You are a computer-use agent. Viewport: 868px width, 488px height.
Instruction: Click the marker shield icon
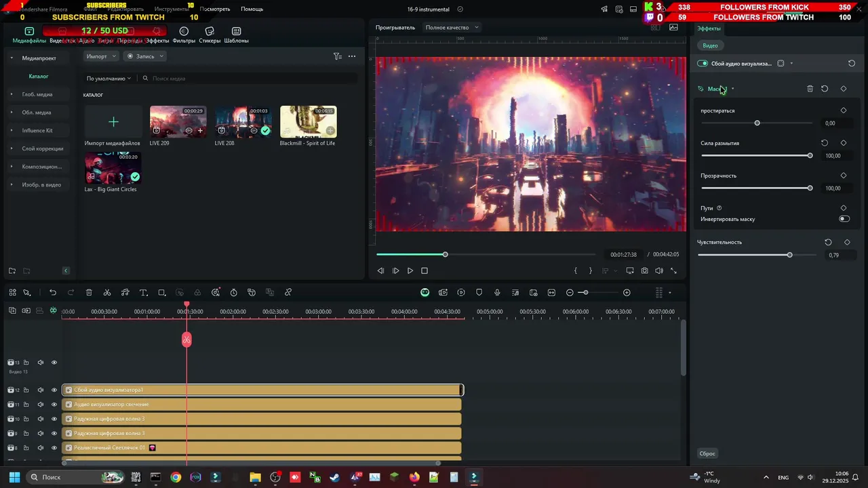[479, 293]
